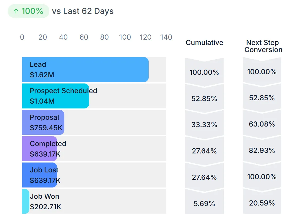Select the Job Lost $639.17K bar
The width and height of the screenshot is (297, 214).
coord(40,175)
